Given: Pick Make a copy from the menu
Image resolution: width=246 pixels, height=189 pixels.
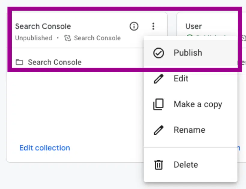Looking at the screenshot, I should coord(198,104).
